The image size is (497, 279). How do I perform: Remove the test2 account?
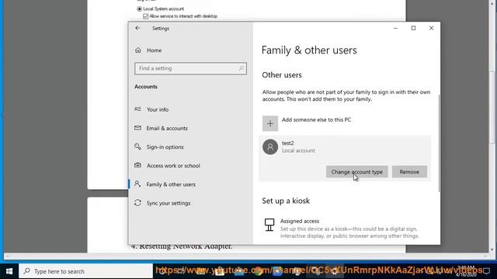[409, 172]
